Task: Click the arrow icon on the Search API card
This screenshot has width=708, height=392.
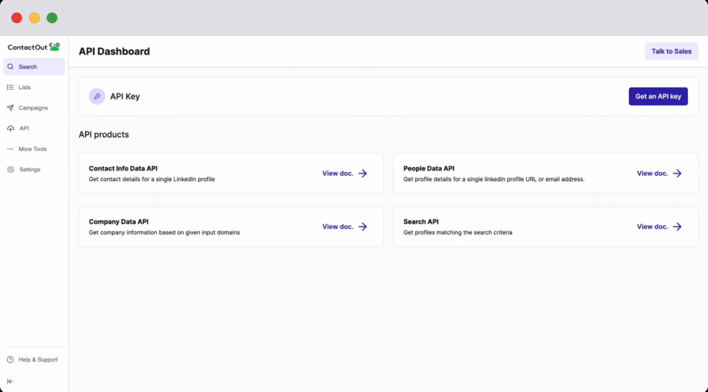Action: (x=678, y=227)
